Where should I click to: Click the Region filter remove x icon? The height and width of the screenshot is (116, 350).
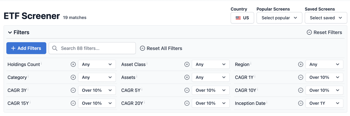(301, 64)
